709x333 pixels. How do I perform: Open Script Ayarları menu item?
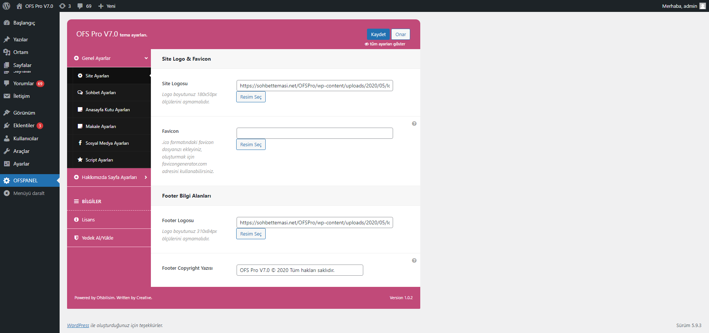point(109,160)
